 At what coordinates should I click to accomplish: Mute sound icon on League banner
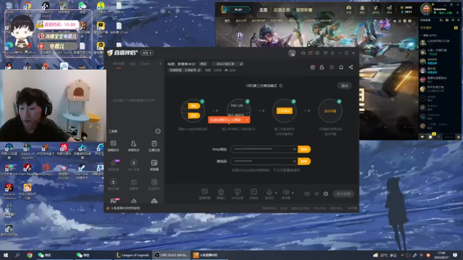pyautogui.click(x=395, y=21)
